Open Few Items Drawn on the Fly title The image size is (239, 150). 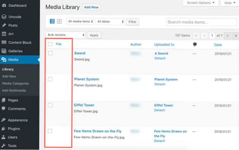[x=98, y=131]
